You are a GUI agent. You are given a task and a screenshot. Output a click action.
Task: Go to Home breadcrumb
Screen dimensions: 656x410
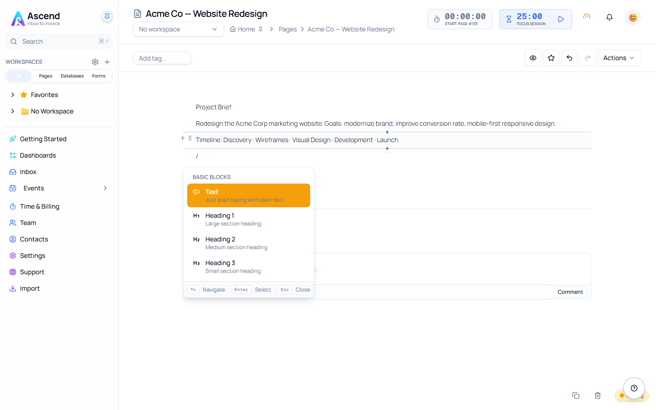[243, 29]
